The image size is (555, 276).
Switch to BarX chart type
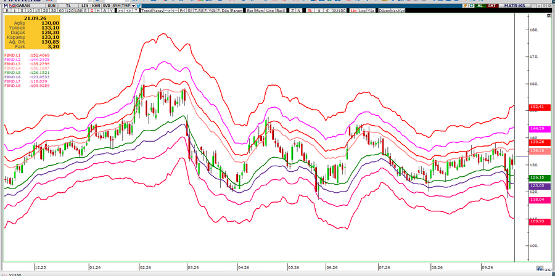[x=281, y=10]
